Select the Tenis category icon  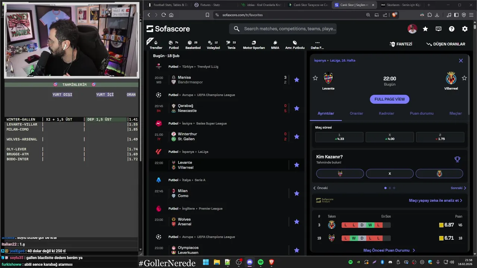coord(231,45)
